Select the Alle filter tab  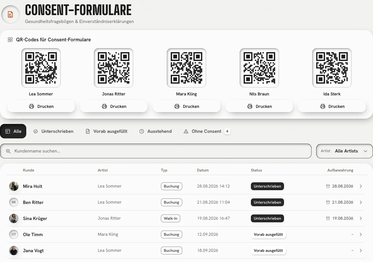pyautogui.click(x=13, y=131)
